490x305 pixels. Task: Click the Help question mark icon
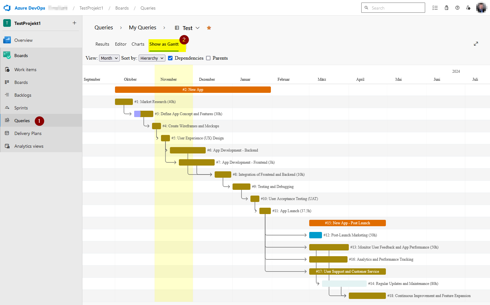457,8
